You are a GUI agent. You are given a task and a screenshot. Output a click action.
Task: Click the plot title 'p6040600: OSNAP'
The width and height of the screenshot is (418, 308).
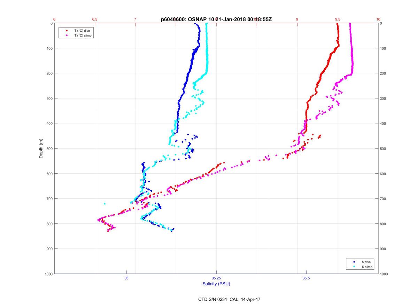(x=183, y=19)
